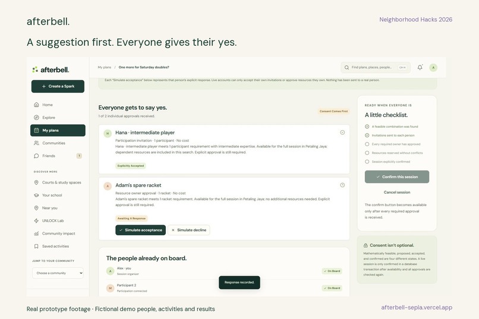Click the A avatar beside Adam's spare racket
This screenshot has width=479, height=319.
[108, 186]
